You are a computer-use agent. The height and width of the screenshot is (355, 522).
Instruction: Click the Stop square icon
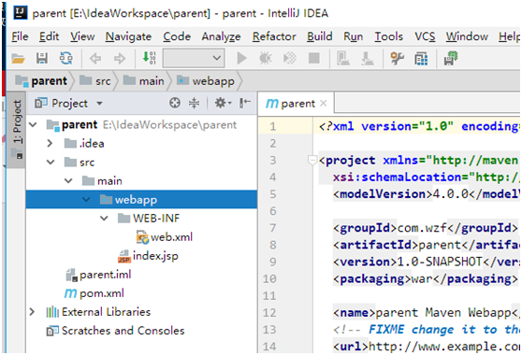(314, 58)
